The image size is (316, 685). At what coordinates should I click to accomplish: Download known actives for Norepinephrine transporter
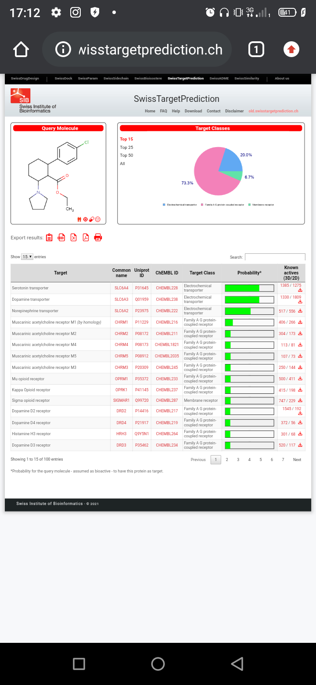point(300,311)
